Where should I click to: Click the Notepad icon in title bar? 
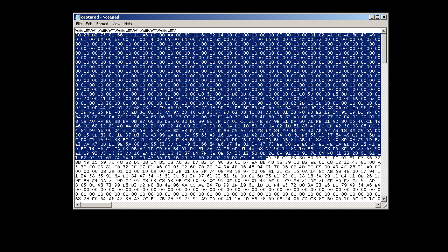(78, 17)
